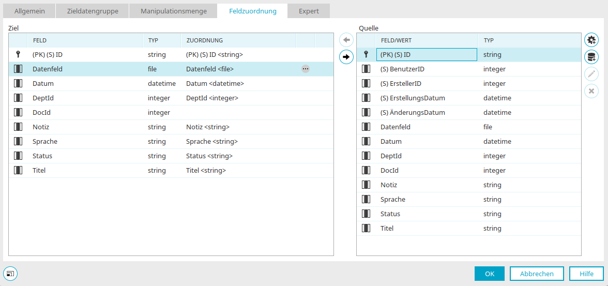Click assignment 'Status <string>'
This screenshot has height=286, width=608.
[209, 156]
